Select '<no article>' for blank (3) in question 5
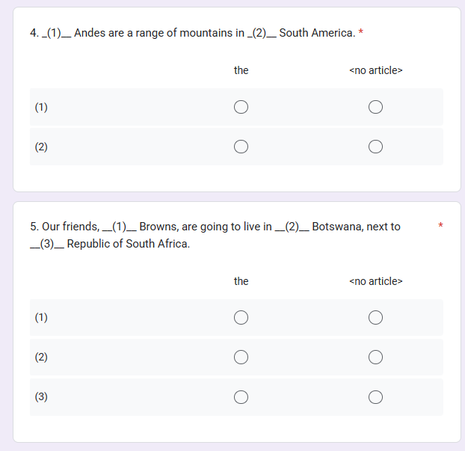 (x=375, y=396)
